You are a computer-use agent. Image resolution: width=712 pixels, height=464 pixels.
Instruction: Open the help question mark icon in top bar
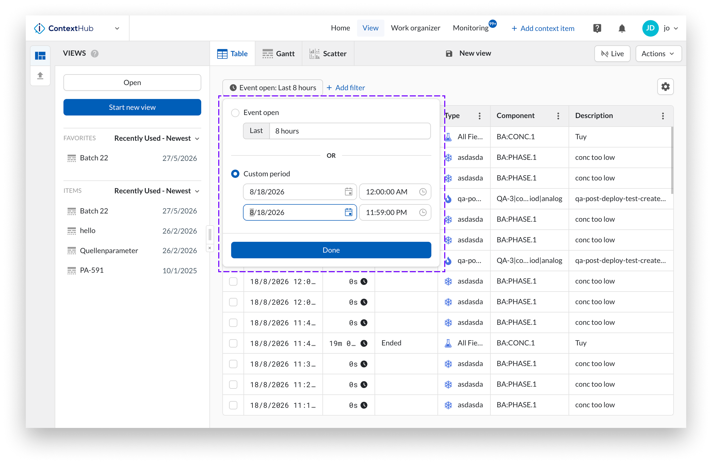pos(597,28)
